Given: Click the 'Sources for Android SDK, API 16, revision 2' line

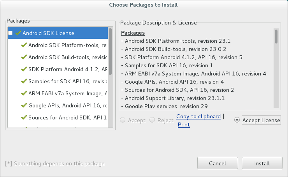Looking at the screenshot, I should [x=177, y=90].
